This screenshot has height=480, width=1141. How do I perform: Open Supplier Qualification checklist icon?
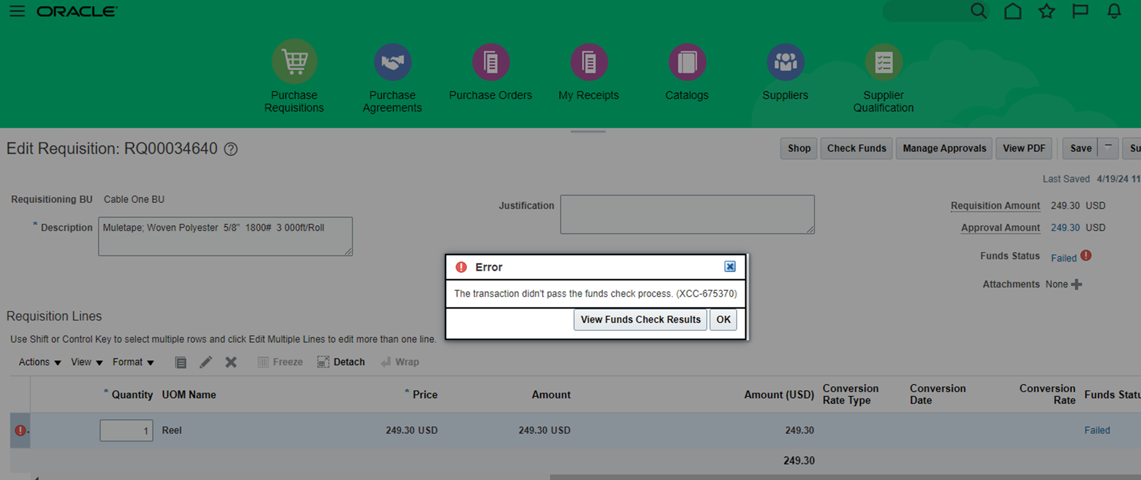(884, 62)
